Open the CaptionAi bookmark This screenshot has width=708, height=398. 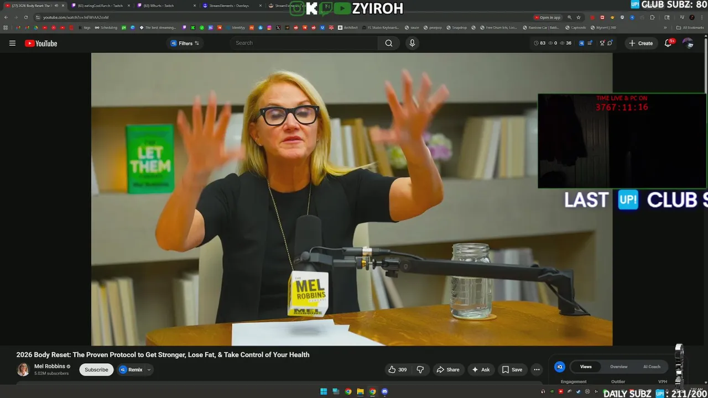[575, 27]
